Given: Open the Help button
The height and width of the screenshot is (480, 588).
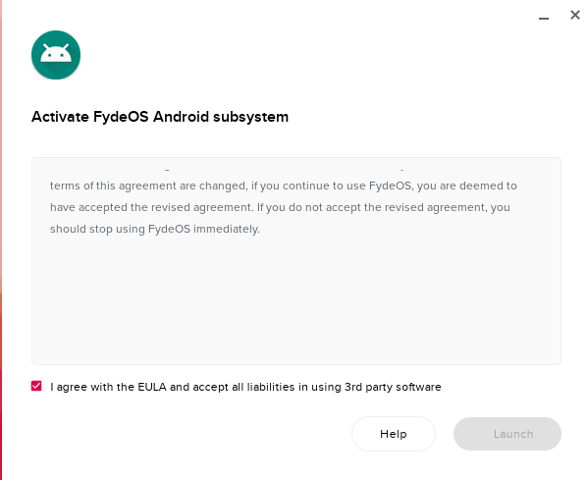Looking at the screenshot, I should [x=394, y=434].
